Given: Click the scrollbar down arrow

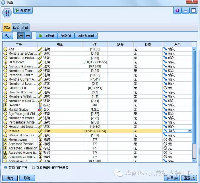Looking at the screenshot, I should [194, 160].
